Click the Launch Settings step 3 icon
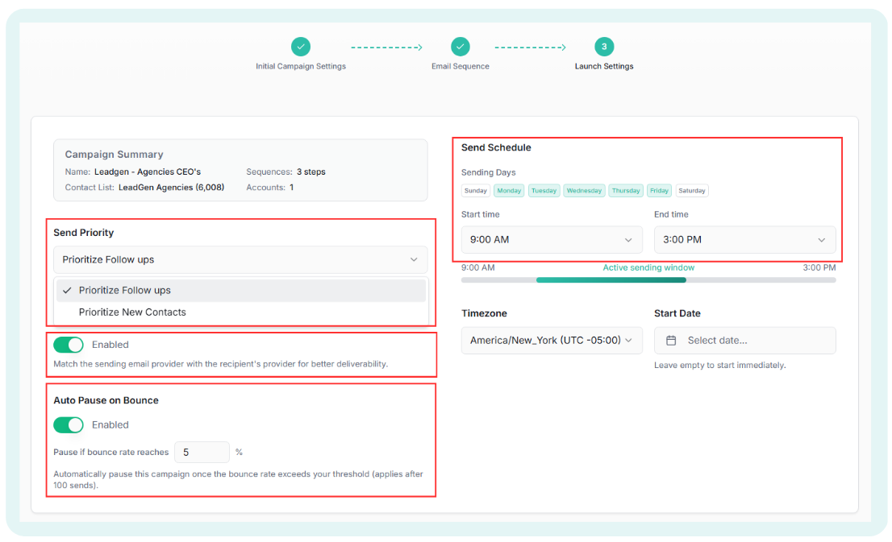The image size is (892, 542). pyautogui.click(x=604, y=47)
